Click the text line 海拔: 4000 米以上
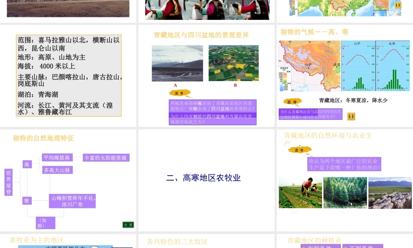Viewport: 413px width, 248px height. click(x=46, y=66)
